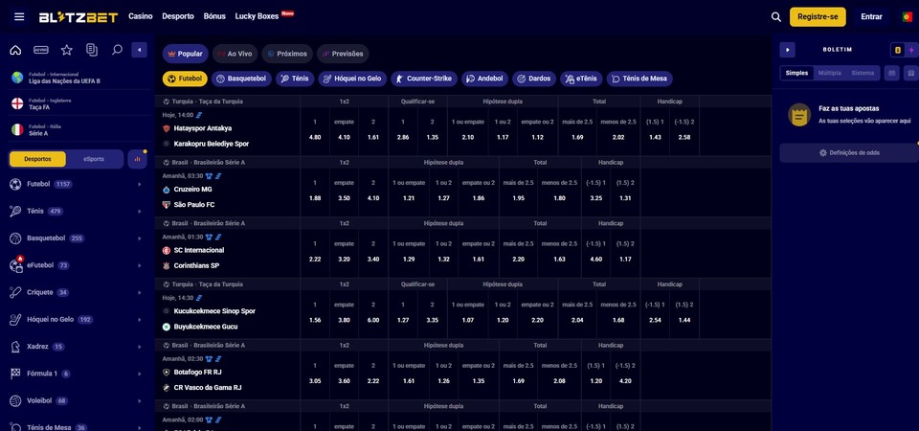Expand Xadrez 15 sidebar arrow

tap(140, 347)
